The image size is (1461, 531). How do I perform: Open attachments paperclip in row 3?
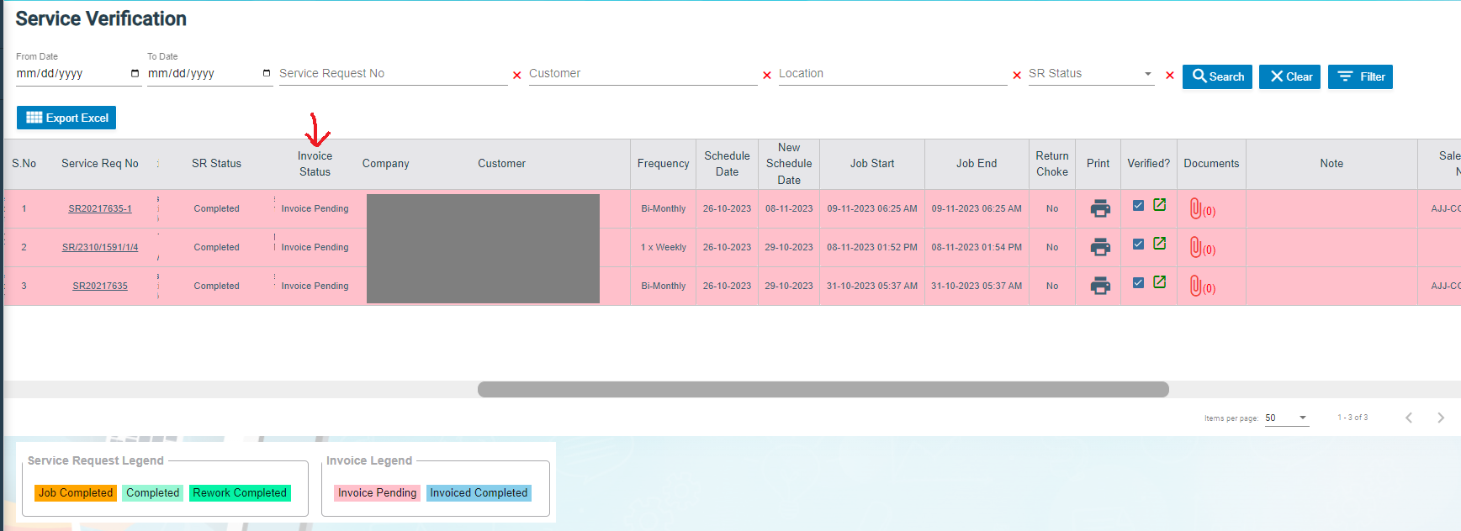coord(1195,286)
